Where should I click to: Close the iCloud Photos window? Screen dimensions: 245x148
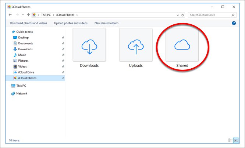(234, 7)
